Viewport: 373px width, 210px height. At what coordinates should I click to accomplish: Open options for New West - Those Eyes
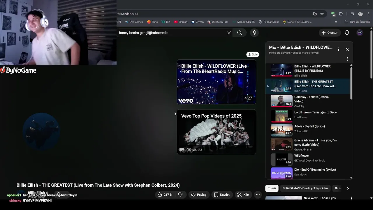351,198
